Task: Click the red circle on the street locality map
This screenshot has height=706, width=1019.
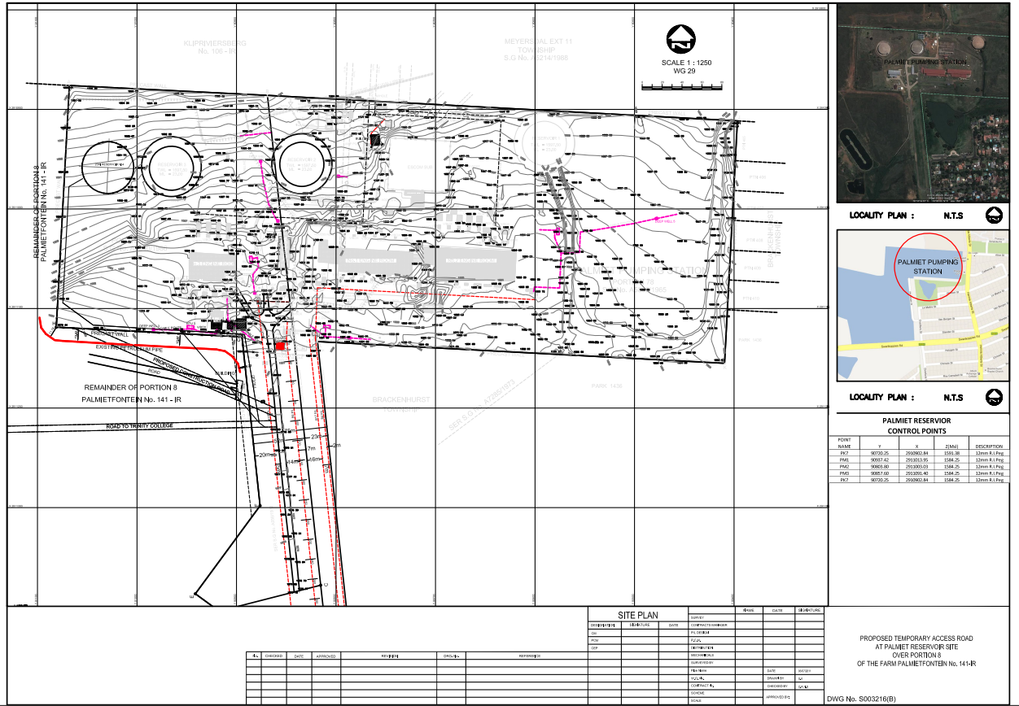Action: (927, 267)
